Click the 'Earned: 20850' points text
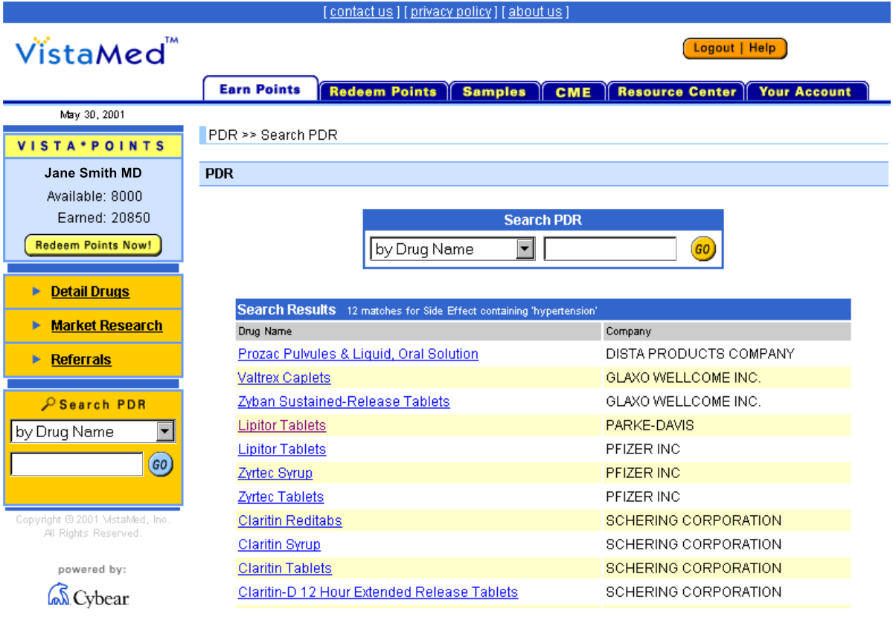 pos(103,218)
